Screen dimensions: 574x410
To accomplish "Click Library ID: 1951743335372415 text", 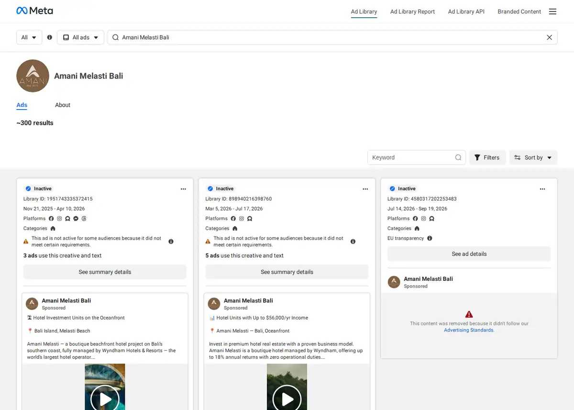I will click(x=58, y=199).
